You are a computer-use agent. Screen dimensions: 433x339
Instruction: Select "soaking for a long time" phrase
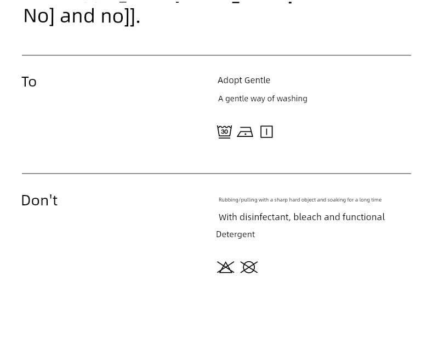[x=354, y=200]
